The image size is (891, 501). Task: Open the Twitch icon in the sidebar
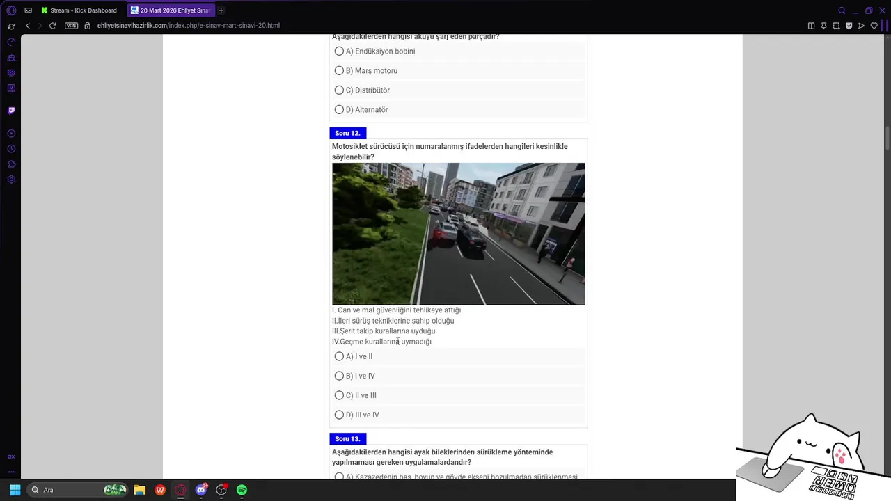tap(11, 111)
